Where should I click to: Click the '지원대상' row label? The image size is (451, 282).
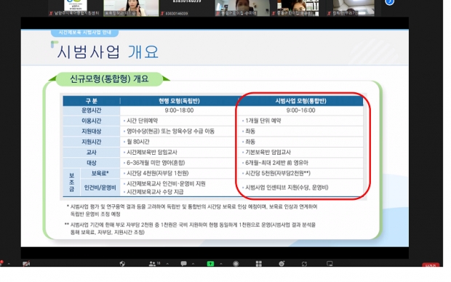(x=92, y=132)
